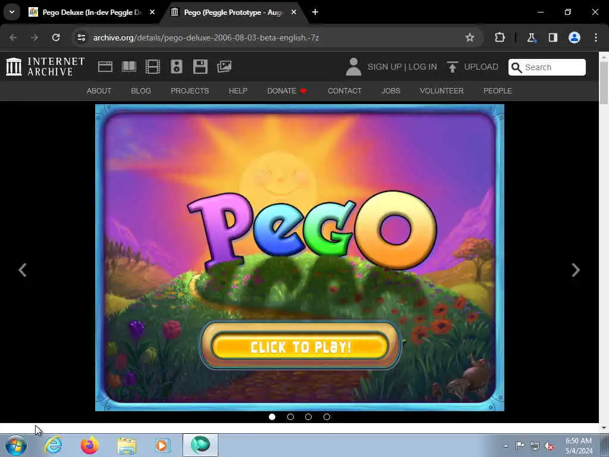Launch Internet Explorer from the taskbar

pyautogui.click(x=53, y=445)
